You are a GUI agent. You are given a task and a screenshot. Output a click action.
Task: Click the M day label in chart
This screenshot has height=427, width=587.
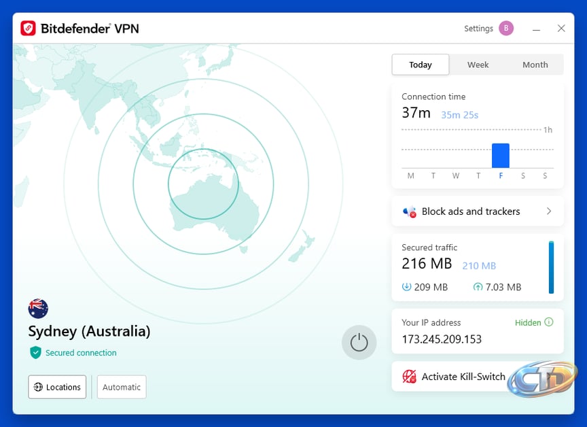[x=410, y=175]
